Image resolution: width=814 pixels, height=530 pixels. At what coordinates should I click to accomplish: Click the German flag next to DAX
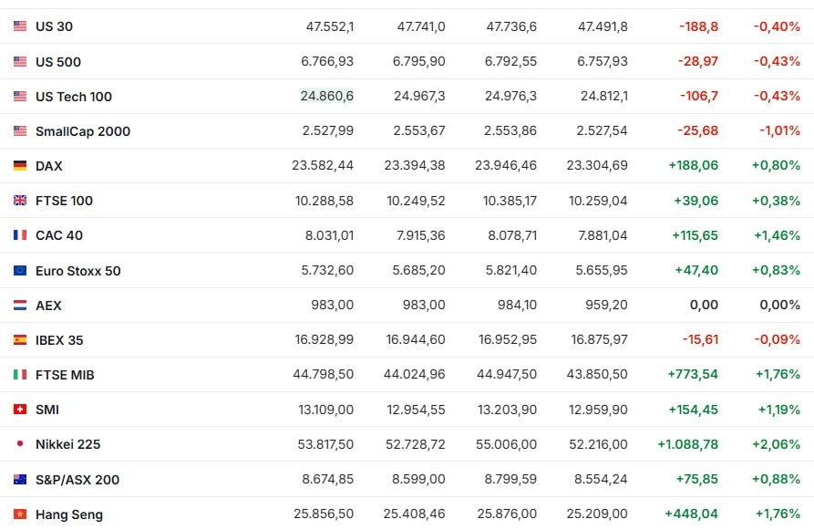coord(20,166)
